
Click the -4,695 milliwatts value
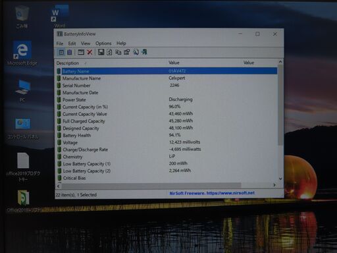[185, 149]
